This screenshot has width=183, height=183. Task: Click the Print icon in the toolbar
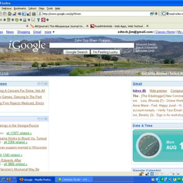tap(19, 14)
